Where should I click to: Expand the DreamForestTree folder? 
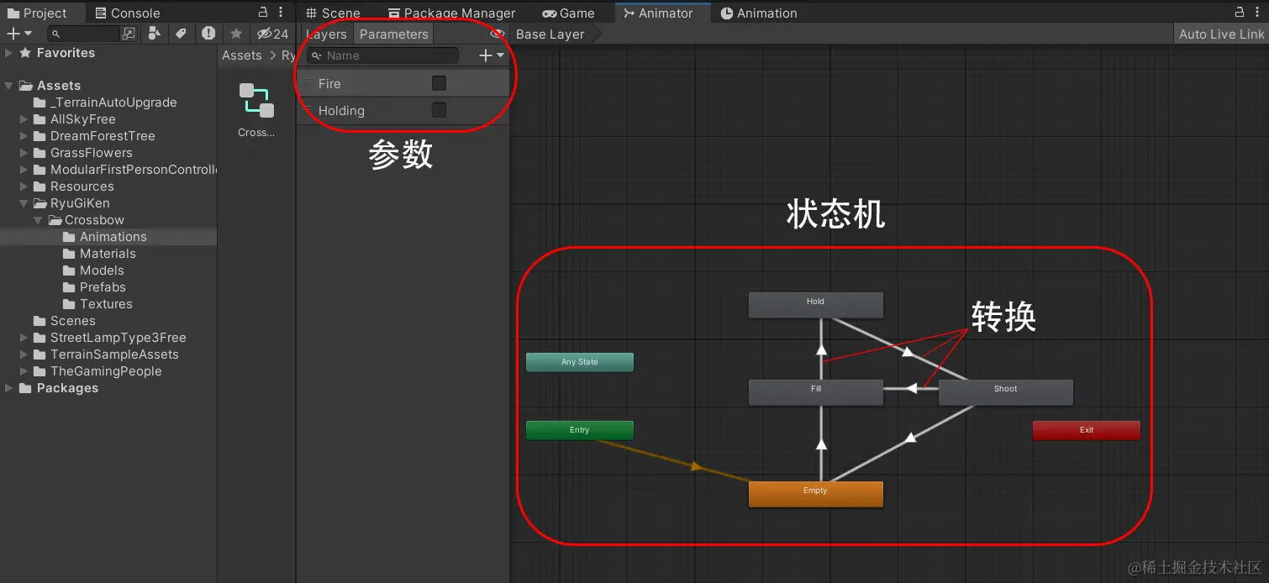click(24, 136)
